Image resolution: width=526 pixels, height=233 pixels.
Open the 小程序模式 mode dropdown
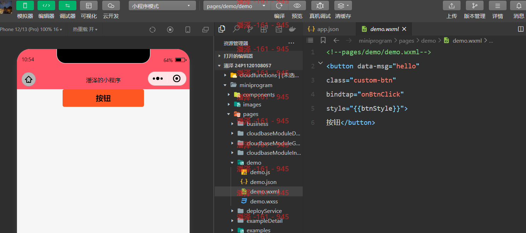[162, 6]
